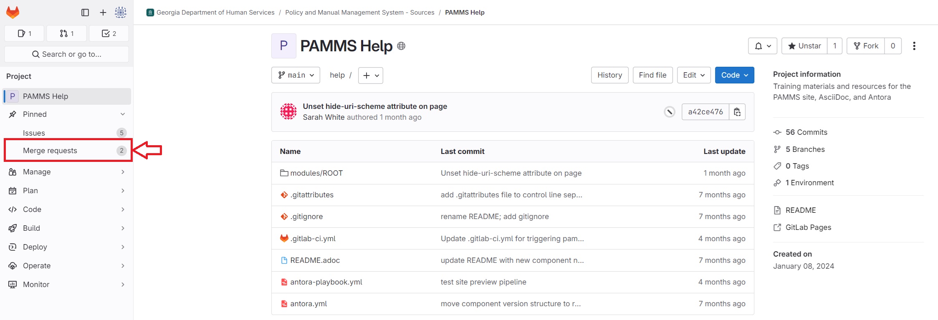The height and width of the screenshot is (320, 938).
Task: Click the Operate cloud gear icon
Action: pos(13,266)
